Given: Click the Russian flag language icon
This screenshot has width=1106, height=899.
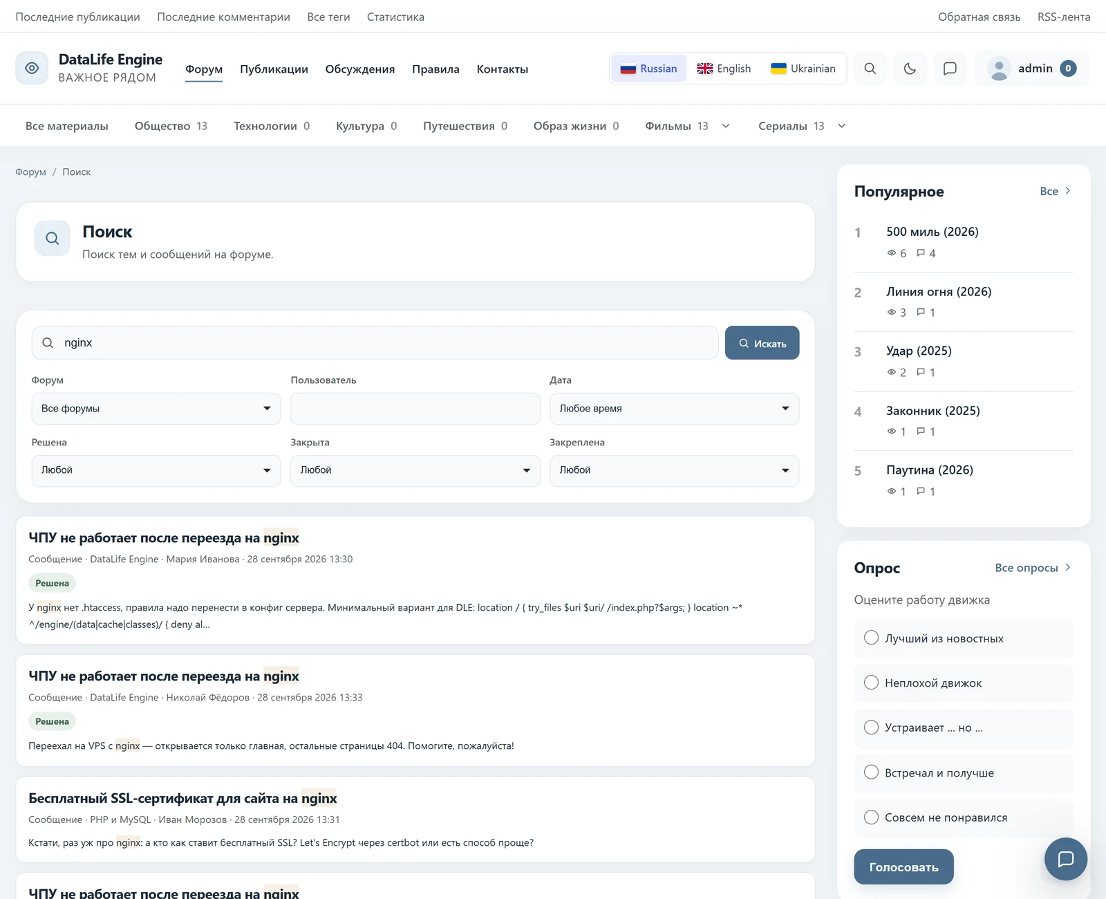Looking at the screenshot, I should pyautogui.click(x=628, y=68).
